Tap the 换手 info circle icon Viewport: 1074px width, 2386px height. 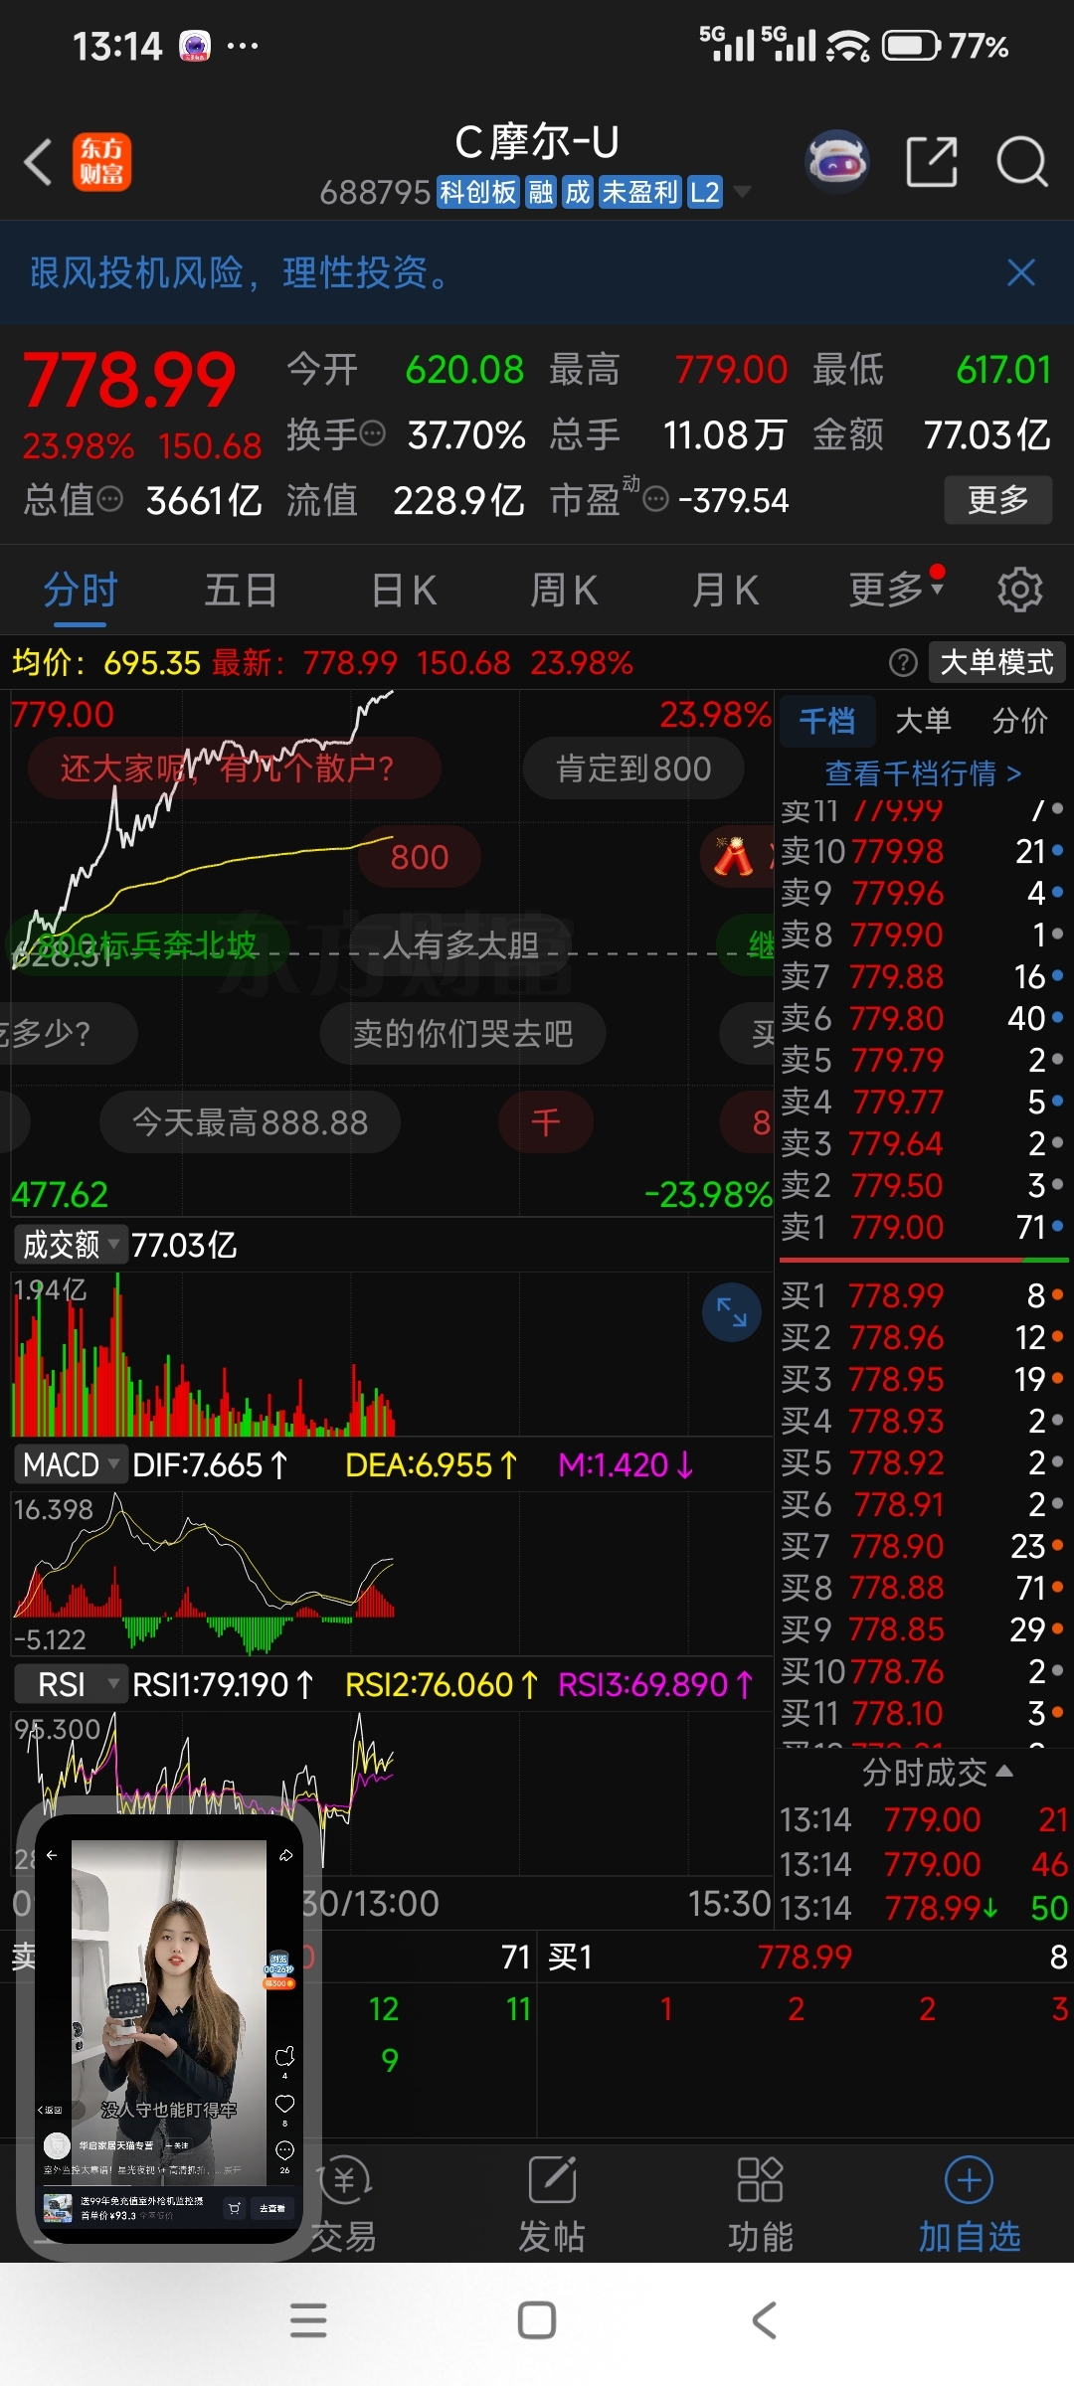[x=372, y=433]
